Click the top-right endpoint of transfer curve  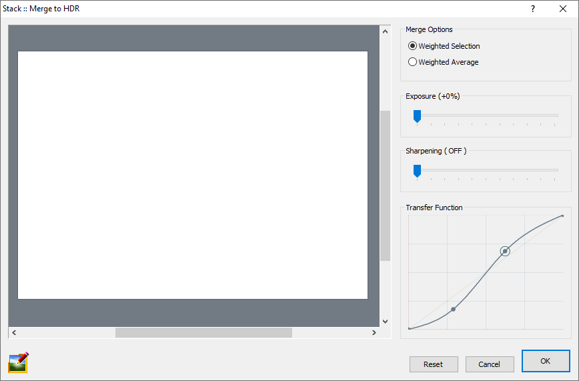point(563,216)
